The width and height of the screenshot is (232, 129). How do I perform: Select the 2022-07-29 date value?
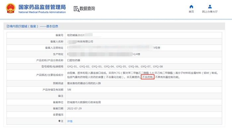click(74, 108)
